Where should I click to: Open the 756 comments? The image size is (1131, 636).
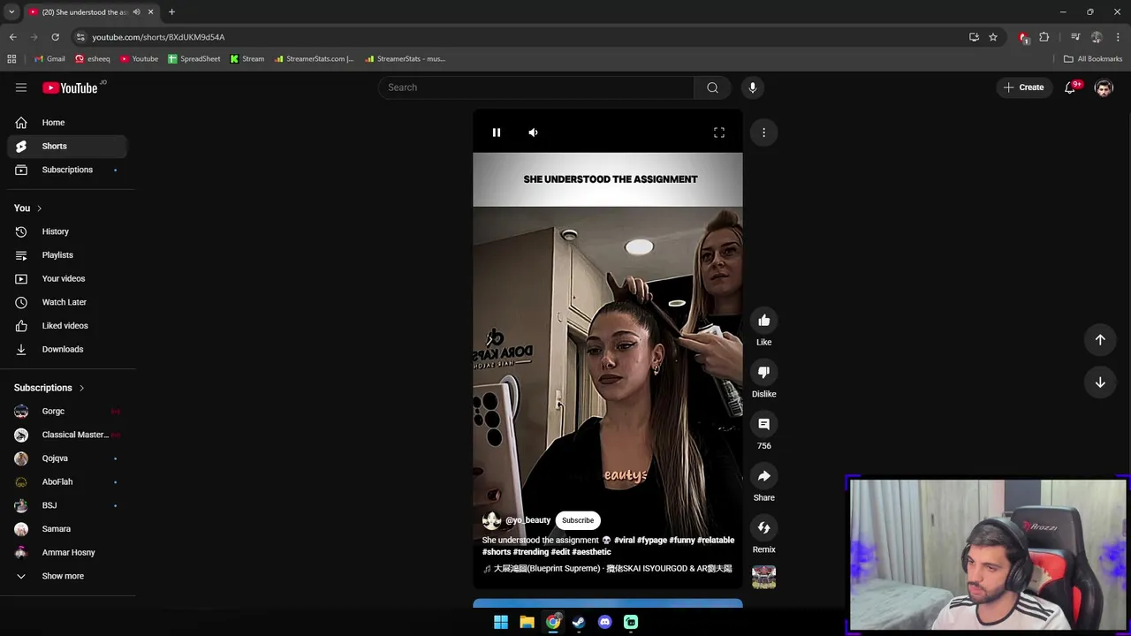pos(764,425)
